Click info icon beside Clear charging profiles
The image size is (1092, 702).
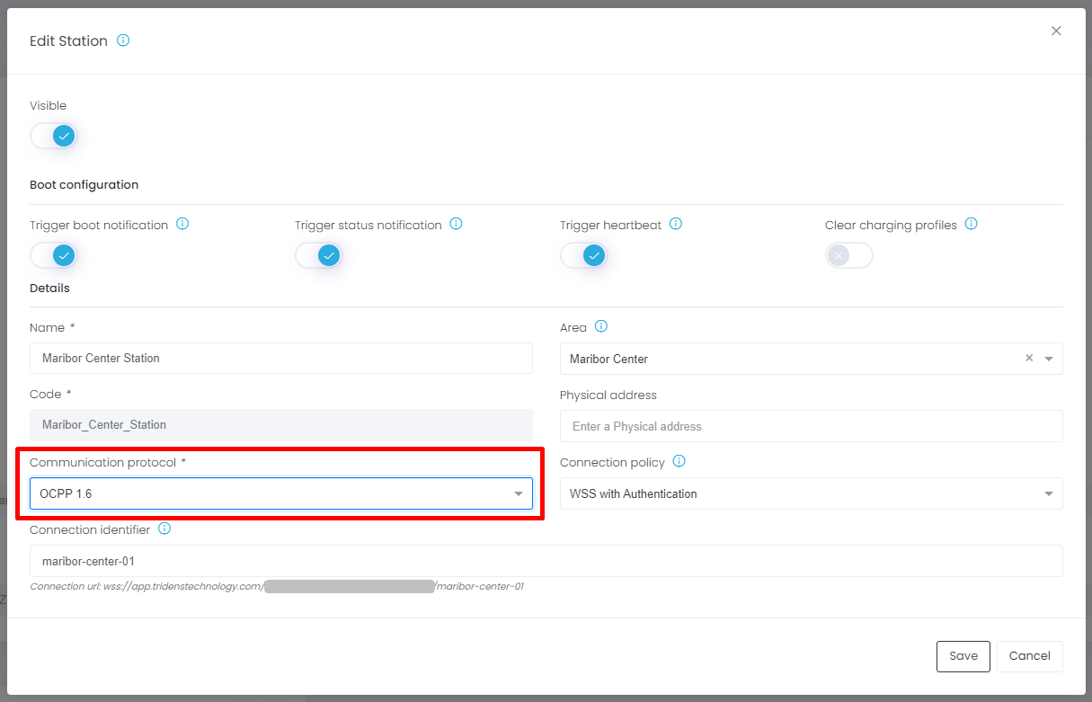coord(971,224)
